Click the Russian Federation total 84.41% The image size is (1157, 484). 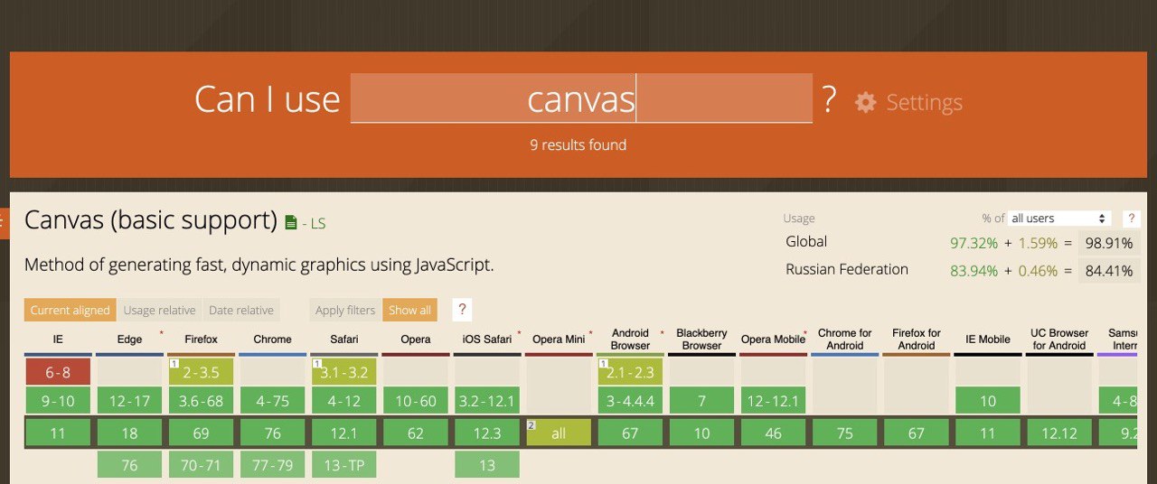[x=1109, y=270]
